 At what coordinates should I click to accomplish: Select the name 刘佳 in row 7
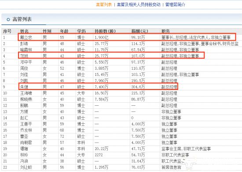(x=24, y=75)
